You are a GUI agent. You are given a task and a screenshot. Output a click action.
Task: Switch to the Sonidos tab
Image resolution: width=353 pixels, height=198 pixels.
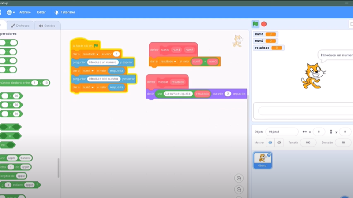coord(47,26)
